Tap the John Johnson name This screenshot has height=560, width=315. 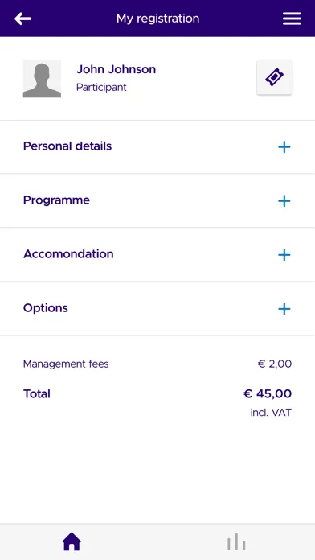click(x=116, y=69)
